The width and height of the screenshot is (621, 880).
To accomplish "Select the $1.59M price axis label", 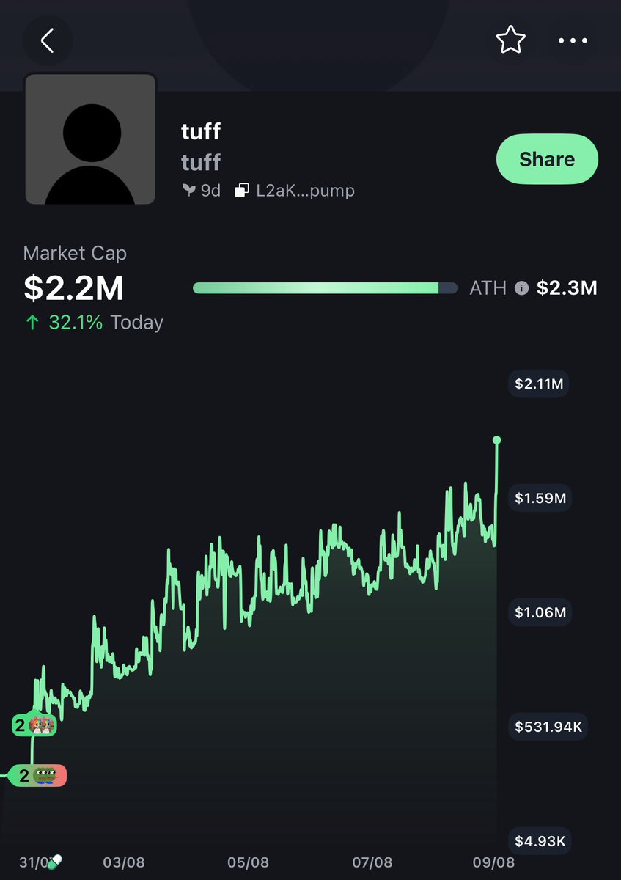I will click(540, 498).
